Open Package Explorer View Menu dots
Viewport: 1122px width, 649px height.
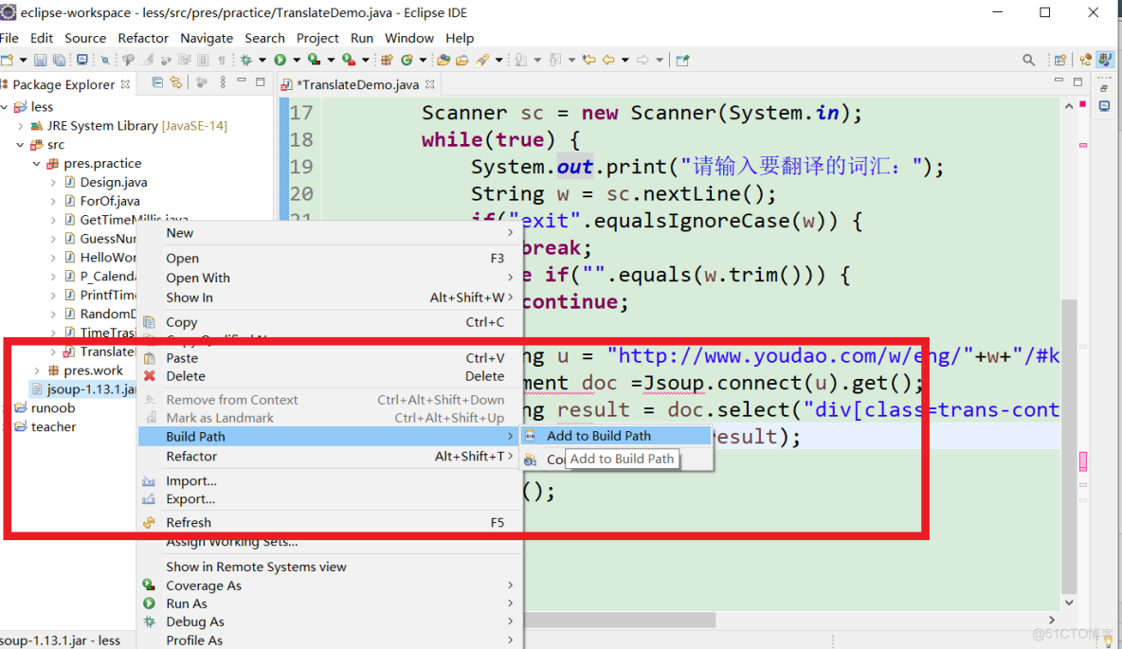pos(223,83)
